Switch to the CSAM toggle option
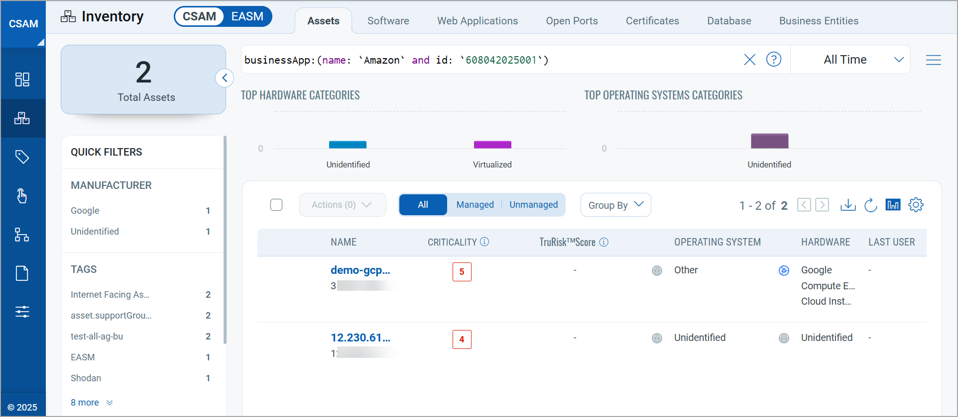The image size is (958, 417). 199,16
